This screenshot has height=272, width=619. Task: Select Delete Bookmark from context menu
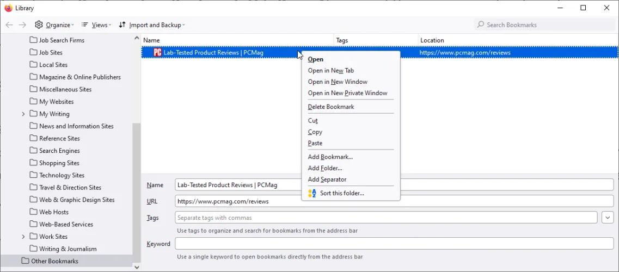(x=331, y=107)
